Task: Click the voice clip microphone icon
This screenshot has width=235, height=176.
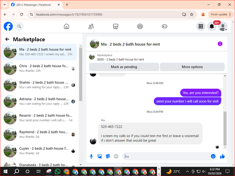Action: pos(91,156)
